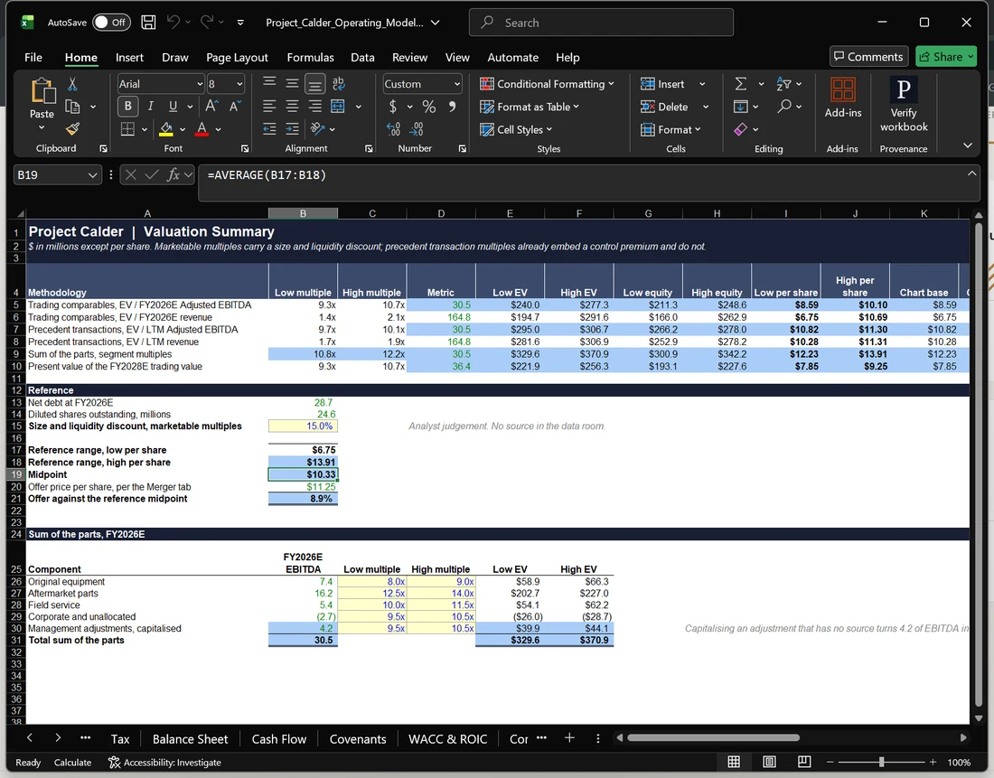The width and height of the screenshot is (994, 778).
Task: Click the yellow Fill Color swatch
Action: 166,129
